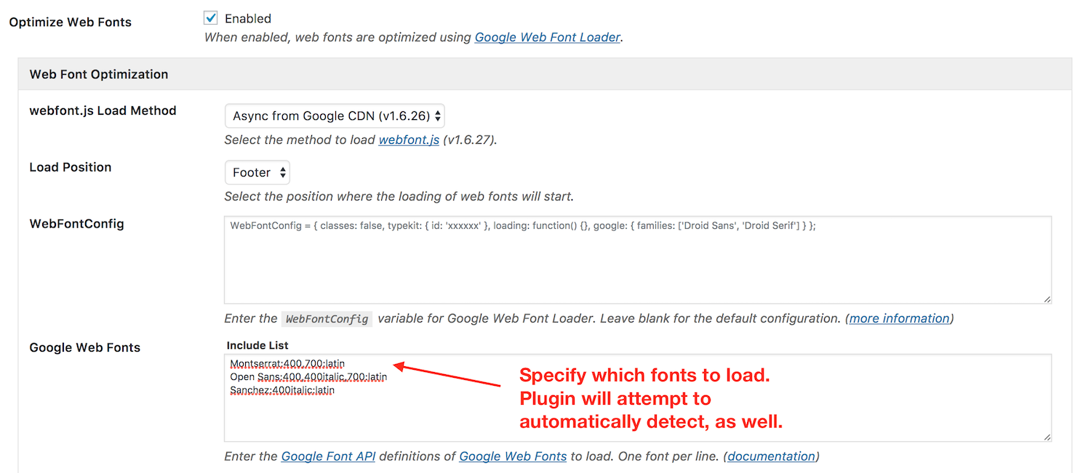Click the Optimize Web Fonts label
Screen dimensions: 1091x473
71,22
